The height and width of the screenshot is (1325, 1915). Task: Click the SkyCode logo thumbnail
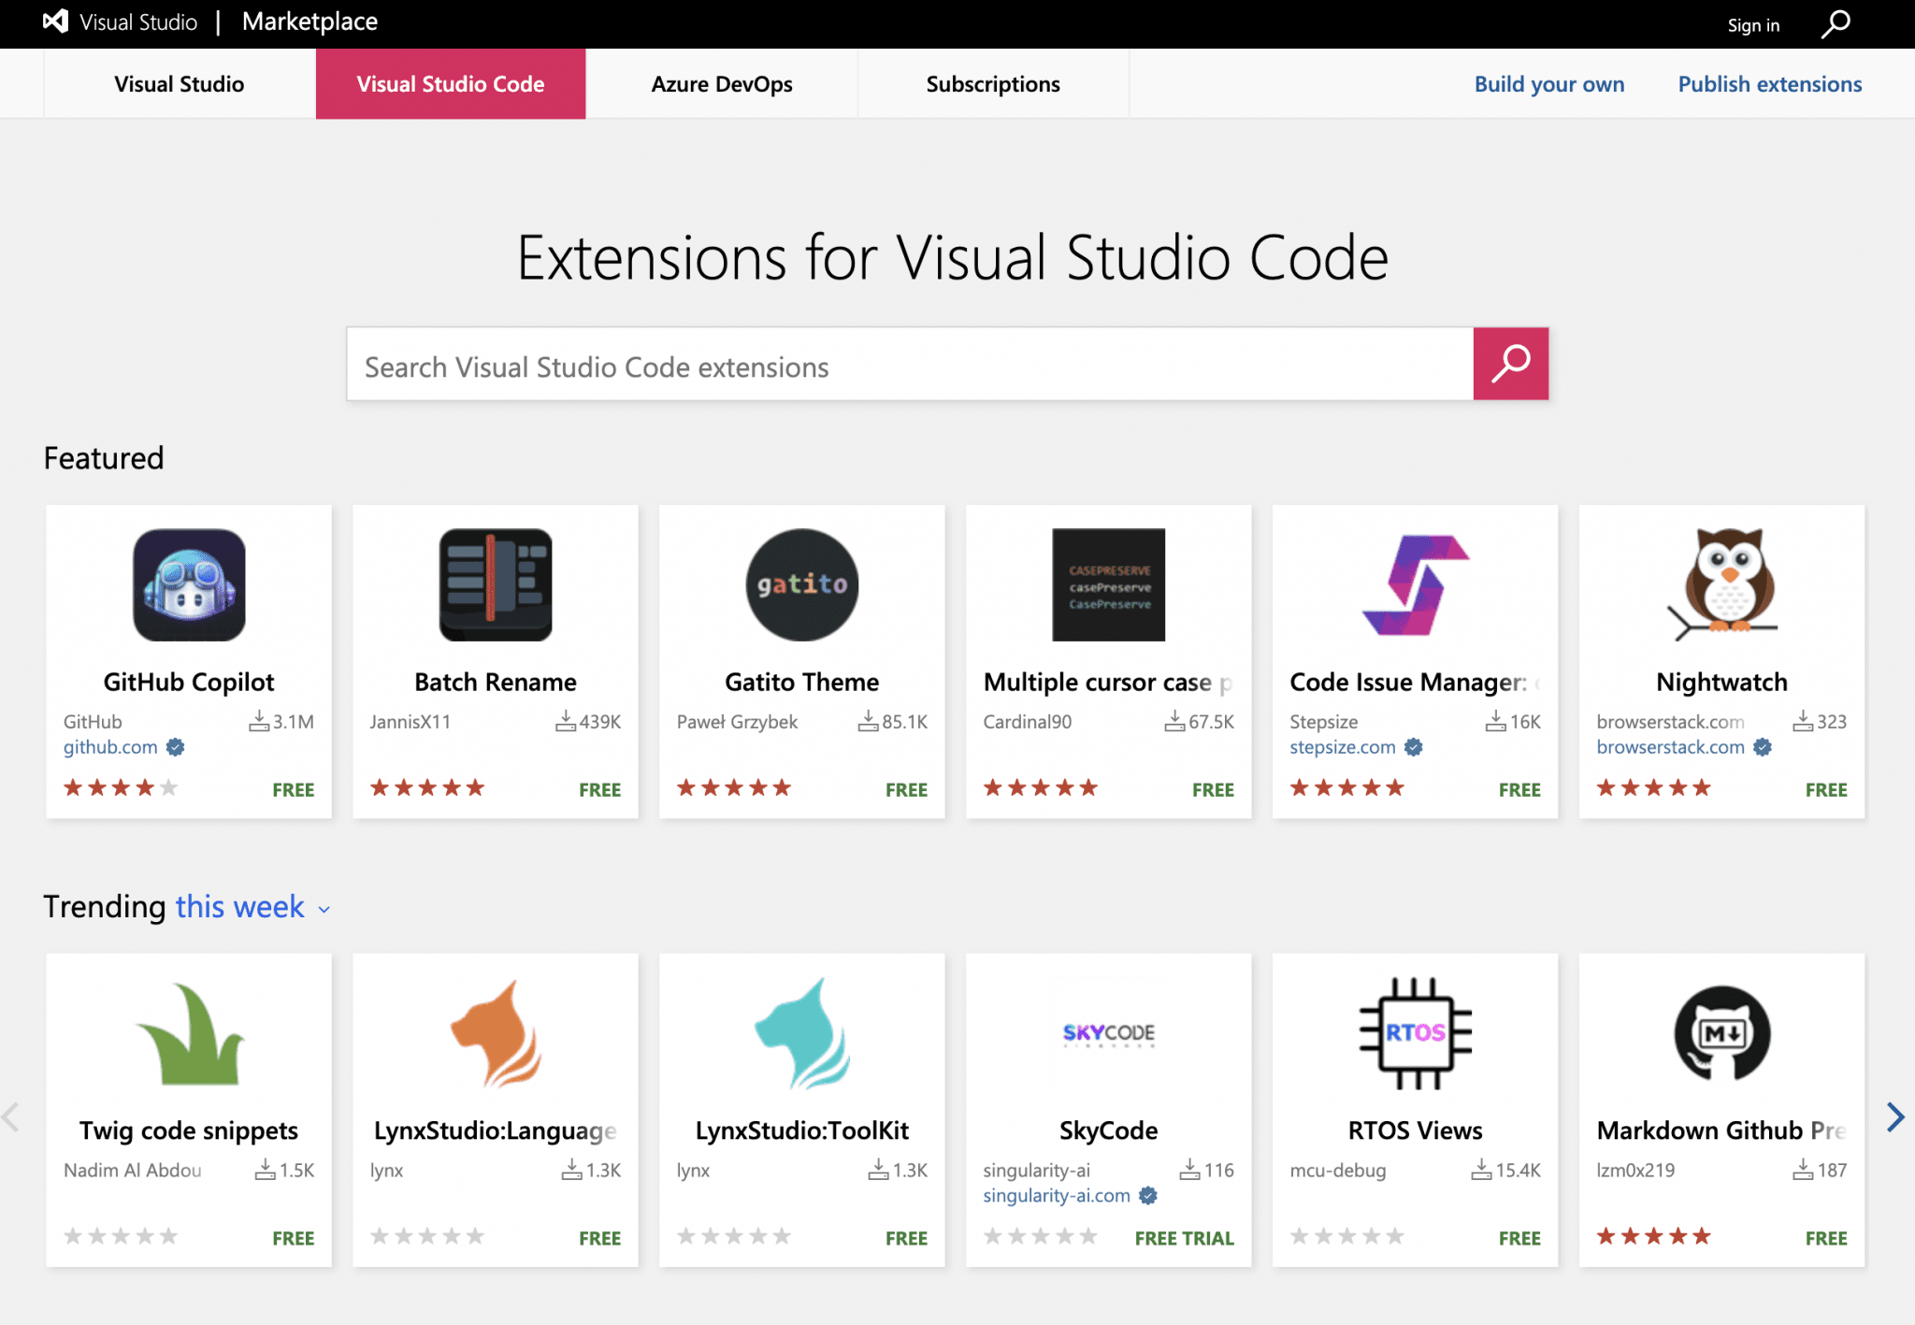(1107, 1034)
